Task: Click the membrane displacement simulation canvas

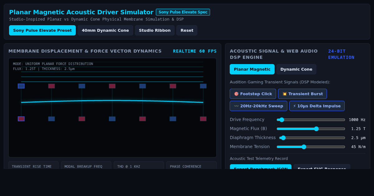Action: pos(113,108)
